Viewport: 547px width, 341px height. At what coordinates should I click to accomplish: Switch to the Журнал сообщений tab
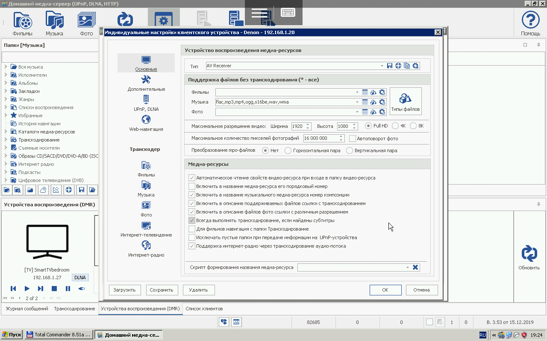(27, 309)
